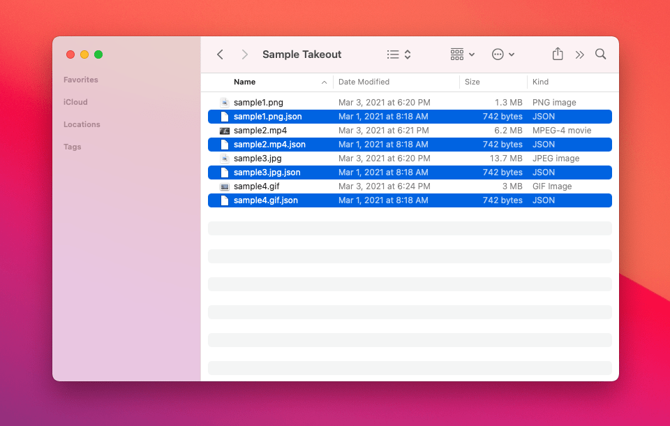Click the Share icon
This screenshot has width=670, height=426.
[x=557, y=54]
